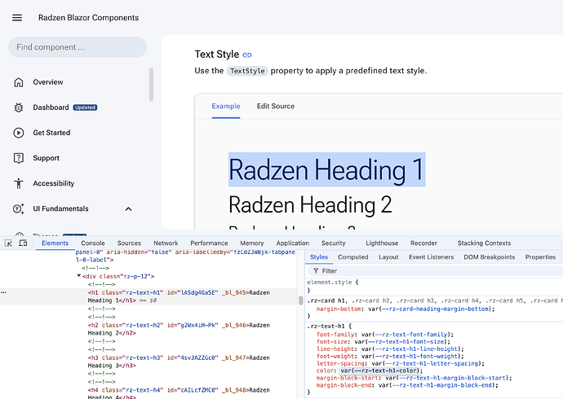Open the Console tab in DevTools
Image resolution: width=563 pixels, height=399 pixels.
pyautogui.click(x=92, y=243)
